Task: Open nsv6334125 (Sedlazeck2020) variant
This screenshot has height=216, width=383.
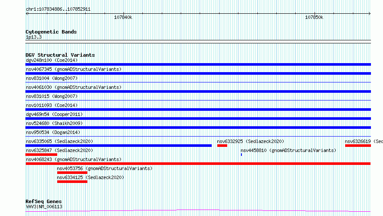Action: pyautogui.click(x=90, y=177)
